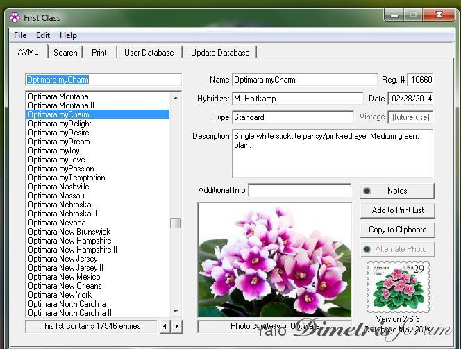The height and width of the screenshot is (349, 461).
Task: Select Optimara myJoy in list
Action: [98, 151]
